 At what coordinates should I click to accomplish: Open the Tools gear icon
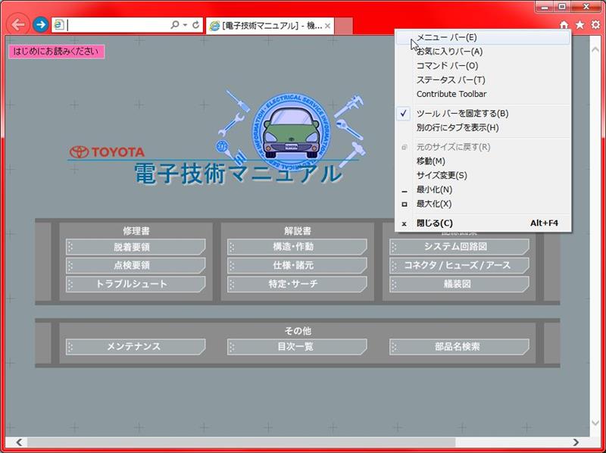[x=596, y=25]
